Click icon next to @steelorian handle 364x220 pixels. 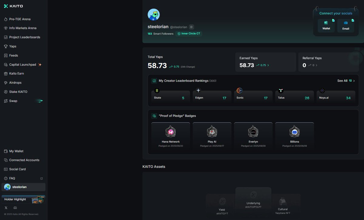tap(191, 27)
